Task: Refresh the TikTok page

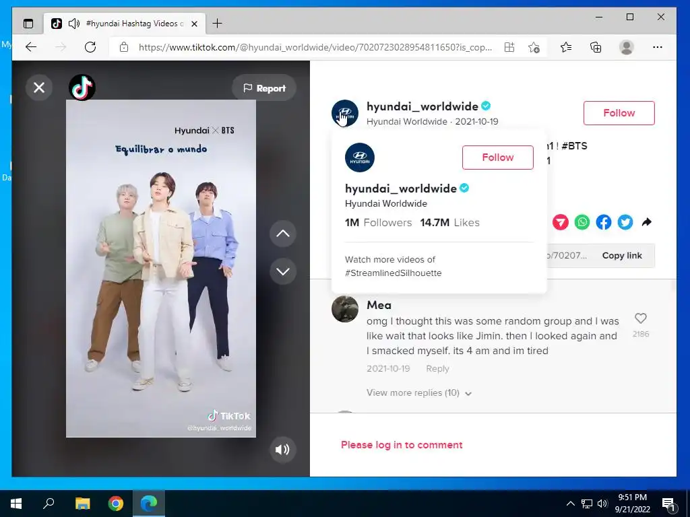Action: (x=90, y=47)
